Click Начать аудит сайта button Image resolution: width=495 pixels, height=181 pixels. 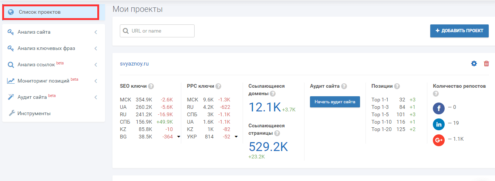[335, 102]
